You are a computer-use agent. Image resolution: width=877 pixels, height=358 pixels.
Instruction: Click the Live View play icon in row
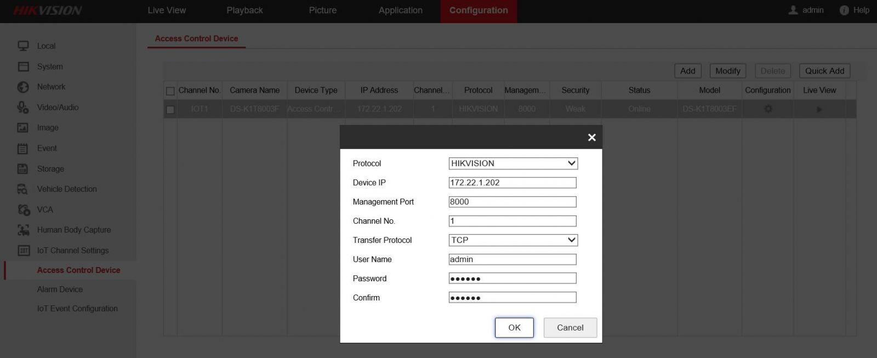[819, 109]
